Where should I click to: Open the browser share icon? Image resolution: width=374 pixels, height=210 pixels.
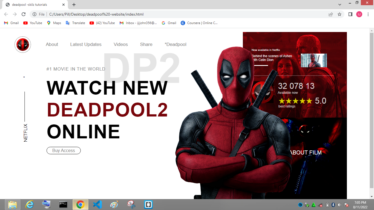(x=330, y=14)
